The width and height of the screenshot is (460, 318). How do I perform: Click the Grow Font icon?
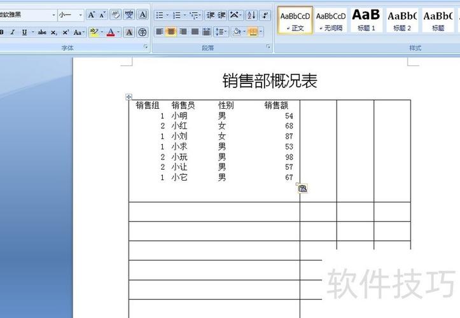pos(92,15)
